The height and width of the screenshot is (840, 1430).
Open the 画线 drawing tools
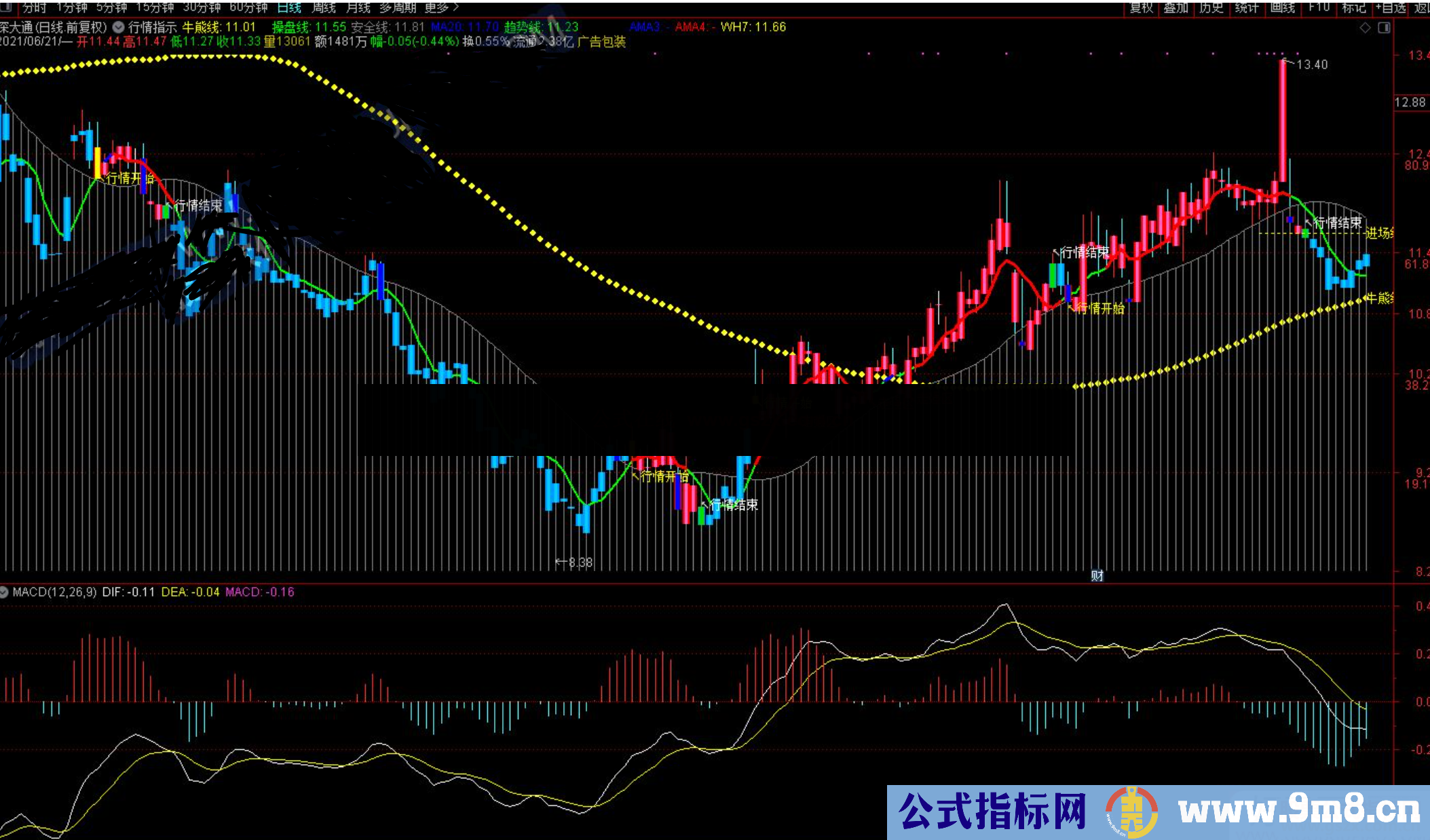point(1283,7)
